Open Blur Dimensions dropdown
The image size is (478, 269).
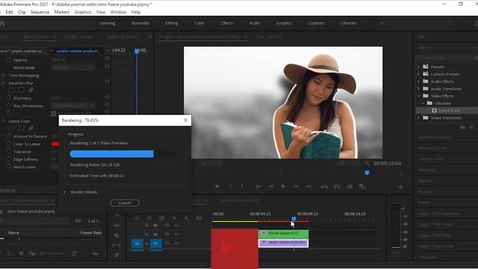pyautogui.click(x=73, y=105)
